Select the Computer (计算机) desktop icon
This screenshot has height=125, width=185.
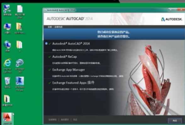(x=7, y=28)
